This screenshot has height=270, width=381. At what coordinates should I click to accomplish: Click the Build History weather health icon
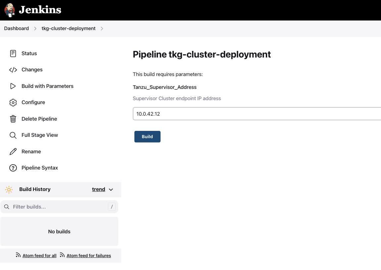click(9, 189)
